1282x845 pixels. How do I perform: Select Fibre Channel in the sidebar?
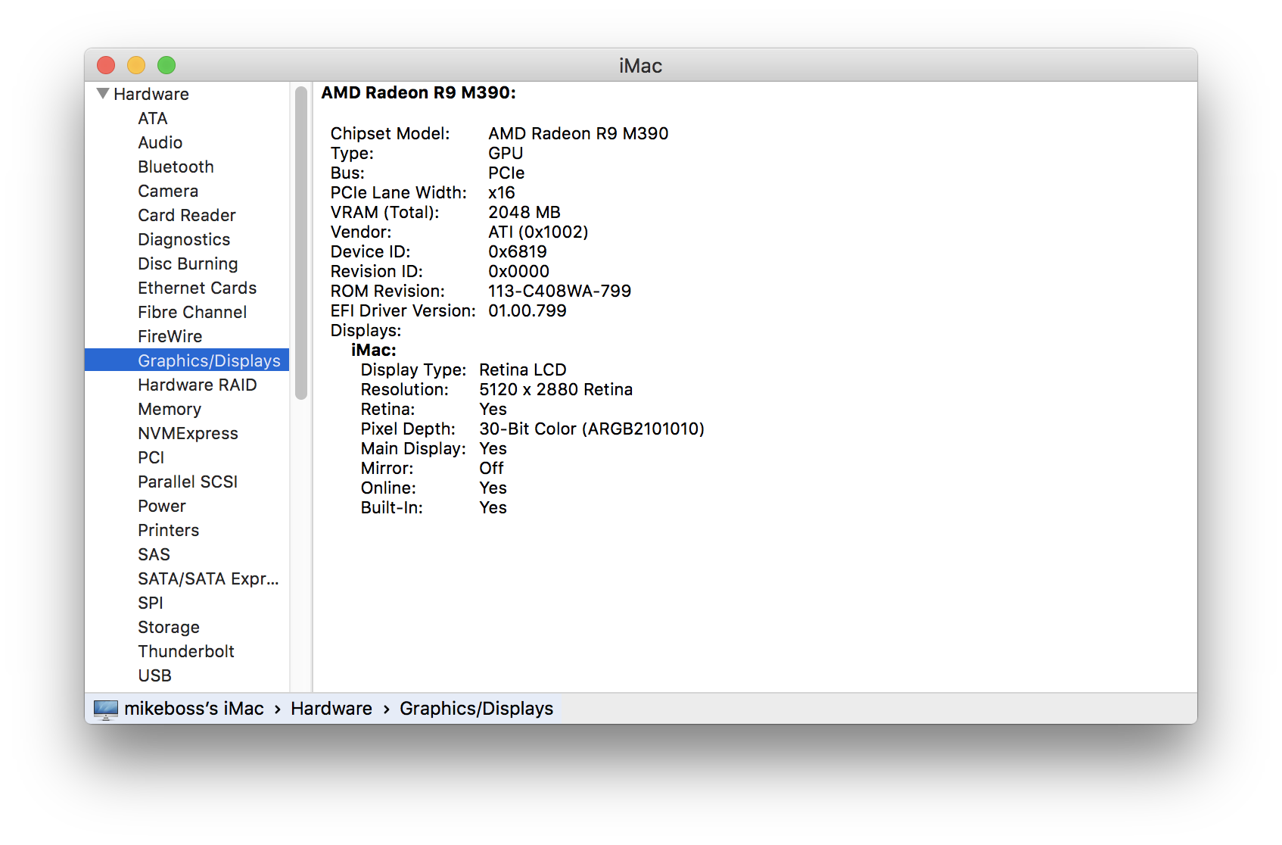click(192, 312)
